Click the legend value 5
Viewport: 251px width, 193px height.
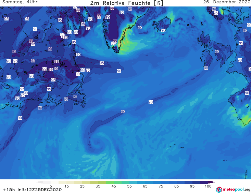(51, 186)
